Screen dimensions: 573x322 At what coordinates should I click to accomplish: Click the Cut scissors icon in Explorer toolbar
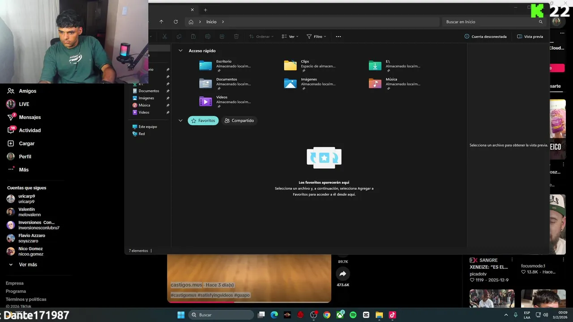point(165,36)
